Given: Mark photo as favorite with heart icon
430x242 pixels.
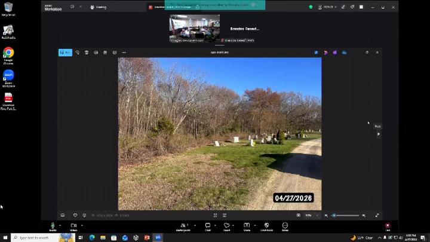Looking at the screenshot, I should coord(75,215).
